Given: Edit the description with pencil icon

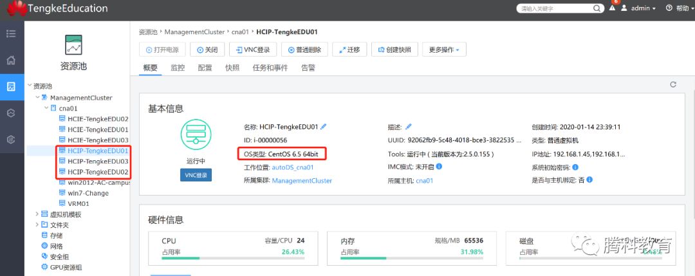Looking at the screenshot, I should click(x=408, y=127).
